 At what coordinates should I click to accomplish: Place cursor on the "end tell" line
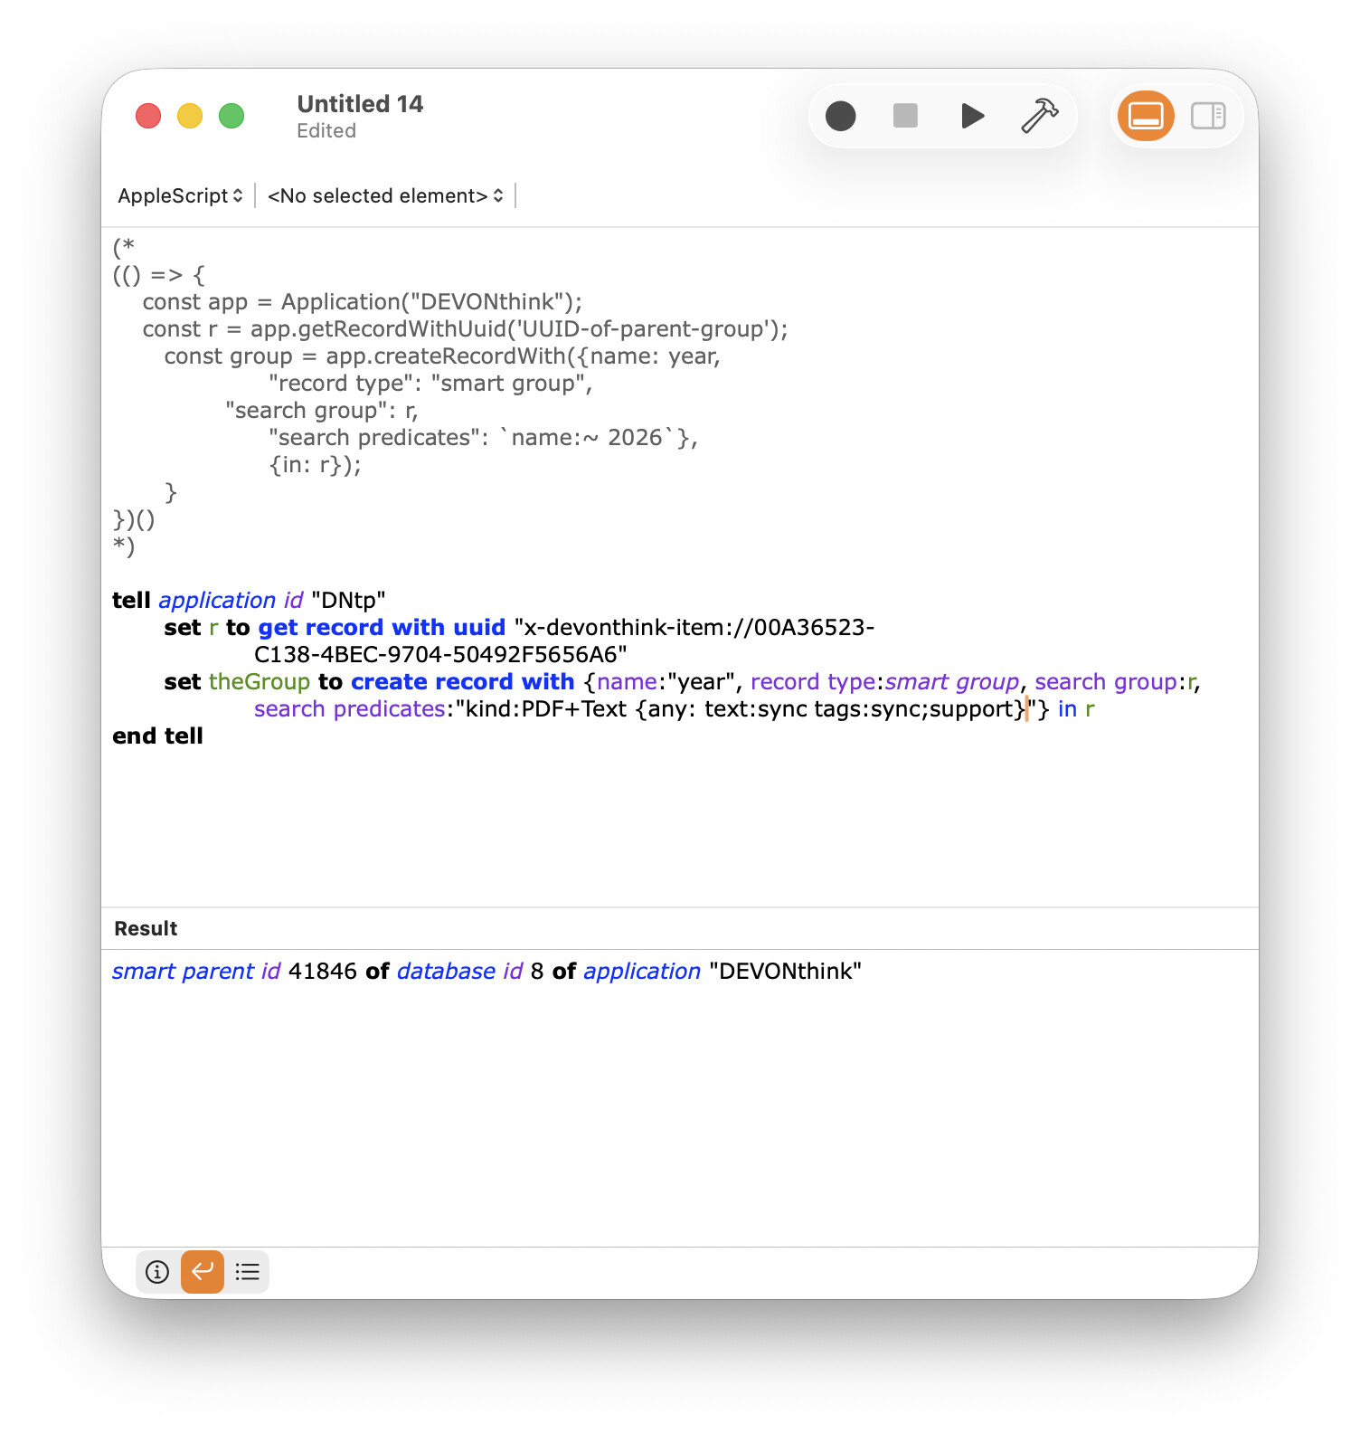(x=157, y=736)
